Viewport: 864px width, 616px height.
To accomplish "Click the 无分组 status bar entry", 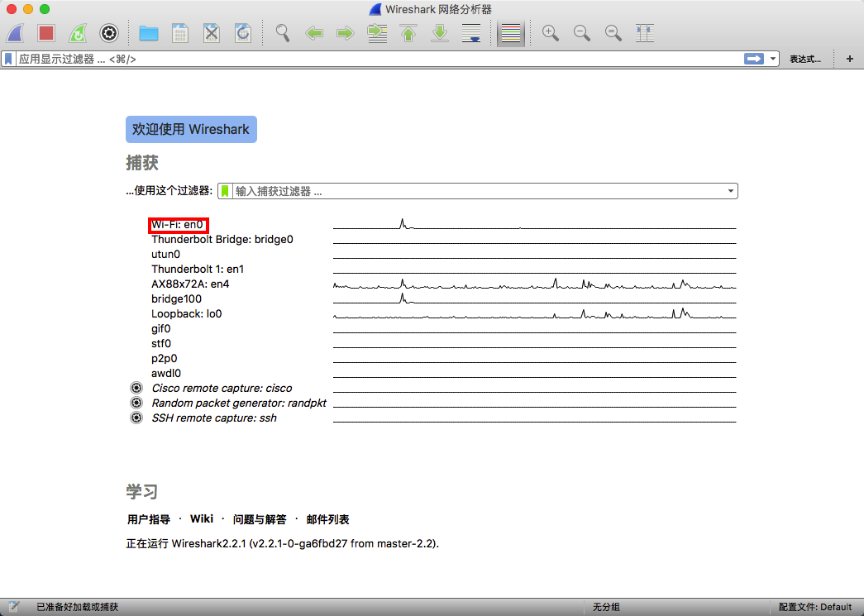I will click(x=606, y=607).
